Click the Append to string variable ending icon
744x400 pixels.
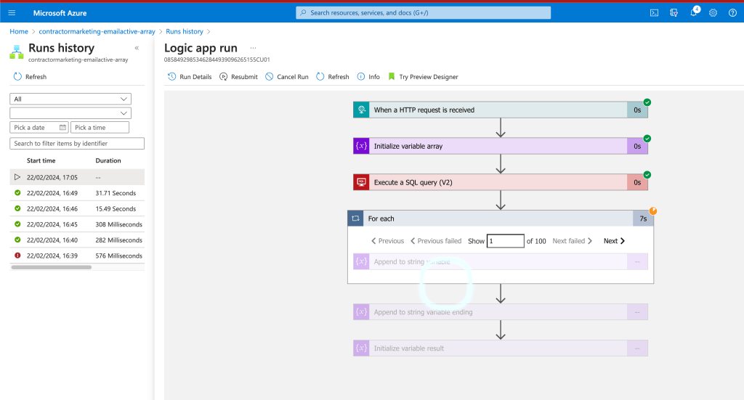click(x=362, y=312)
